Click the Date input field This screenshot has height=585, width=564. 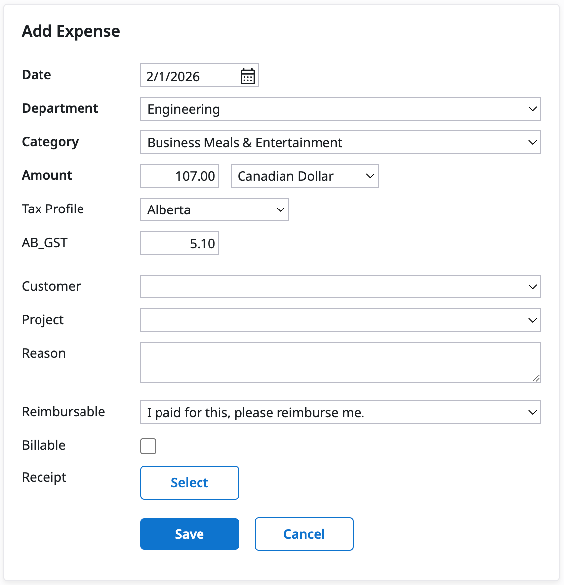pos(188,76)
